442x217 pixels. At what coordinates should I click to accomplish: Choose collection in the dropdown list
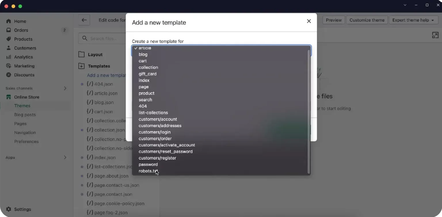point(221,67)
